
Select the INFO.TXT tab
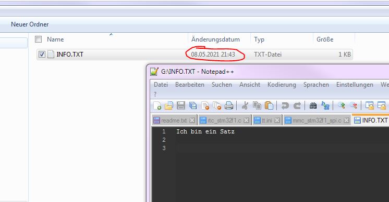370,120
